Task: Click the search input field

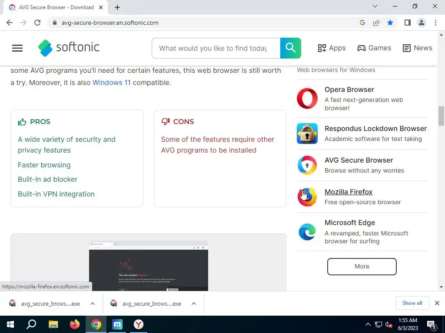Action: click(x=216, y=48)
